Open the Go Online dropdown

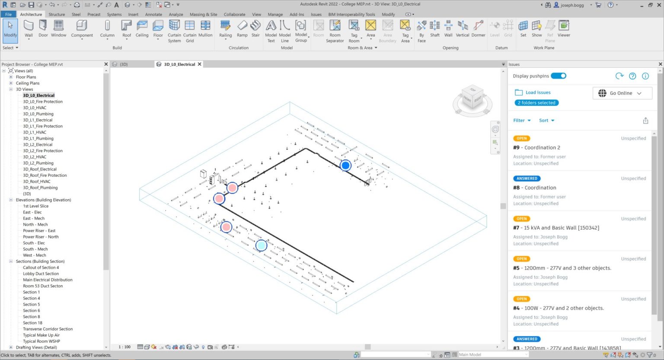[x=622, y=93]
